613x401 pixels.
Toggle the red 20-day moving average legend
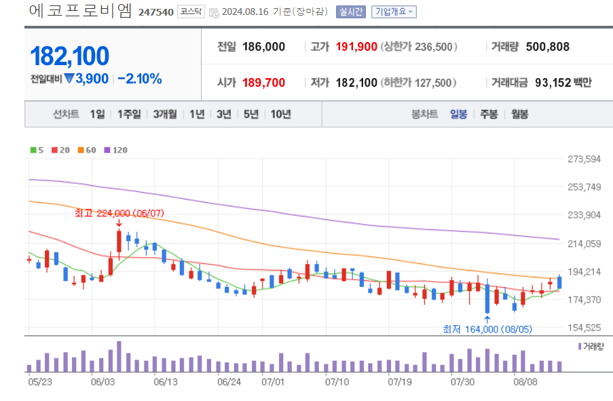pos(54,150)
